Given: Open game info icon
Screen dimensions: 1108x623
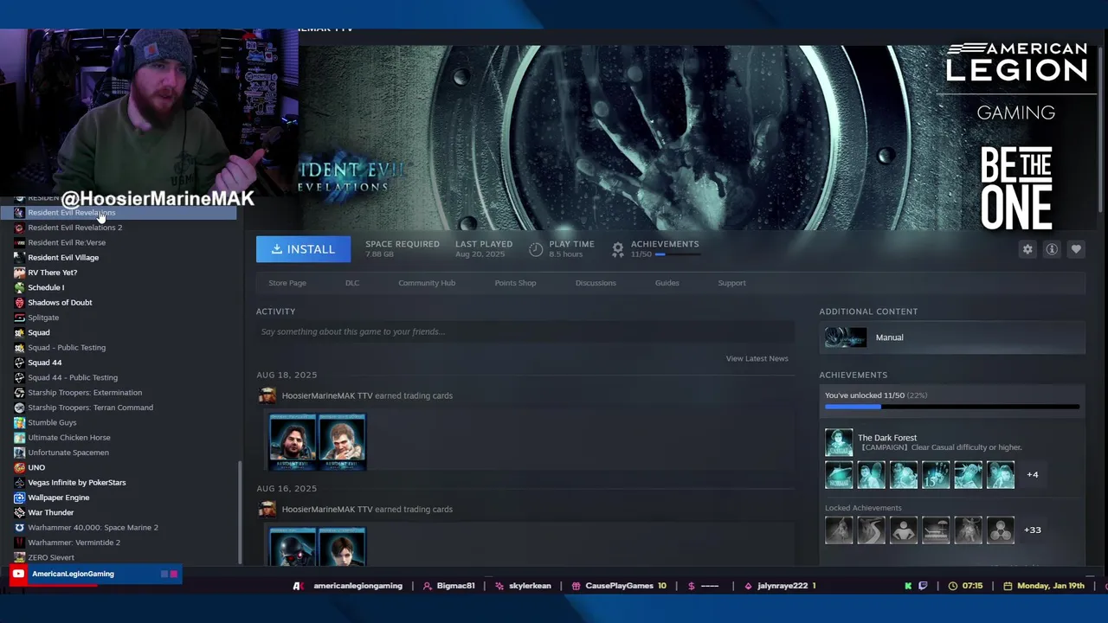Looking at the screenshot, I should (1052, 249).
